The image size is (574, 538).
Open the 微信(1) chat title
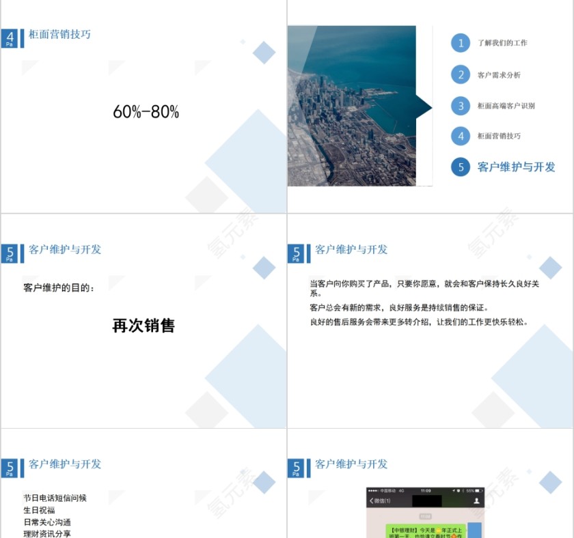381,500
